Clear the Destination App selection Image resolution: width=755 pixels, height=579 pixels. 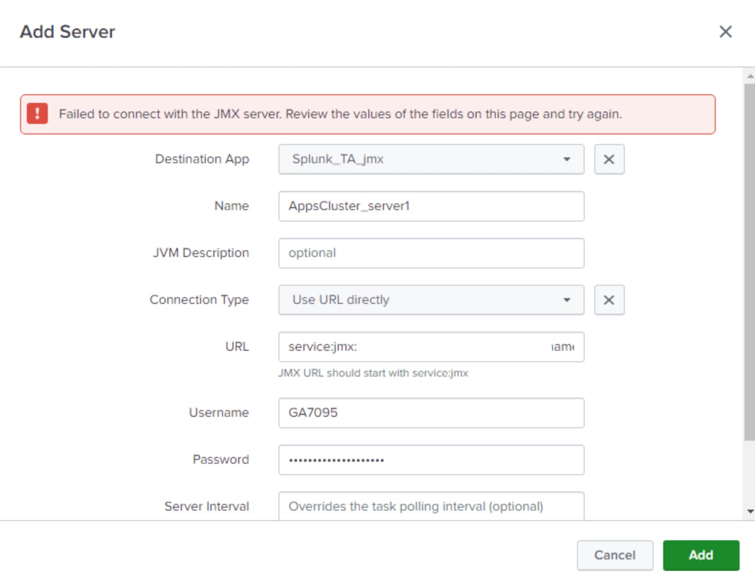(609, 159)
